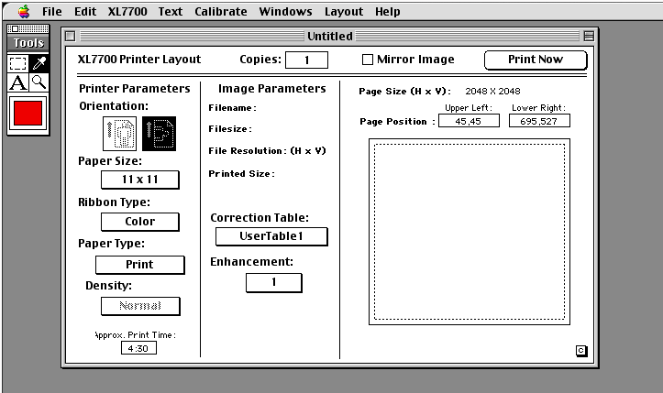Click the page size value 2048 X 2048
The image size is (663, 393).
[x=492, y=92]
